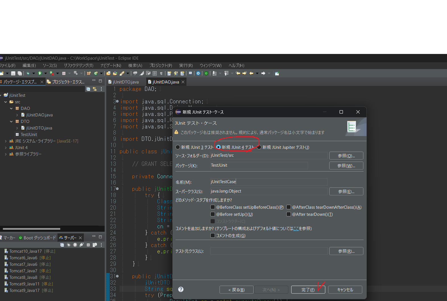The image size is (447, 301).
Task: Click Start server in profile mode icon
Action: 82,245
